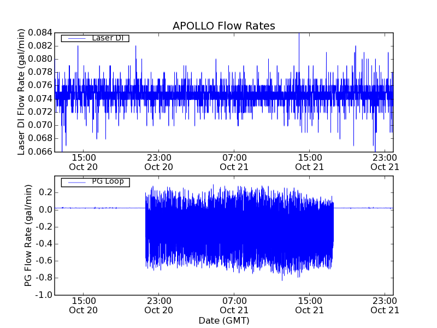
Task: Select the 0.084 y-axis tick label
Action: point(40,33)
